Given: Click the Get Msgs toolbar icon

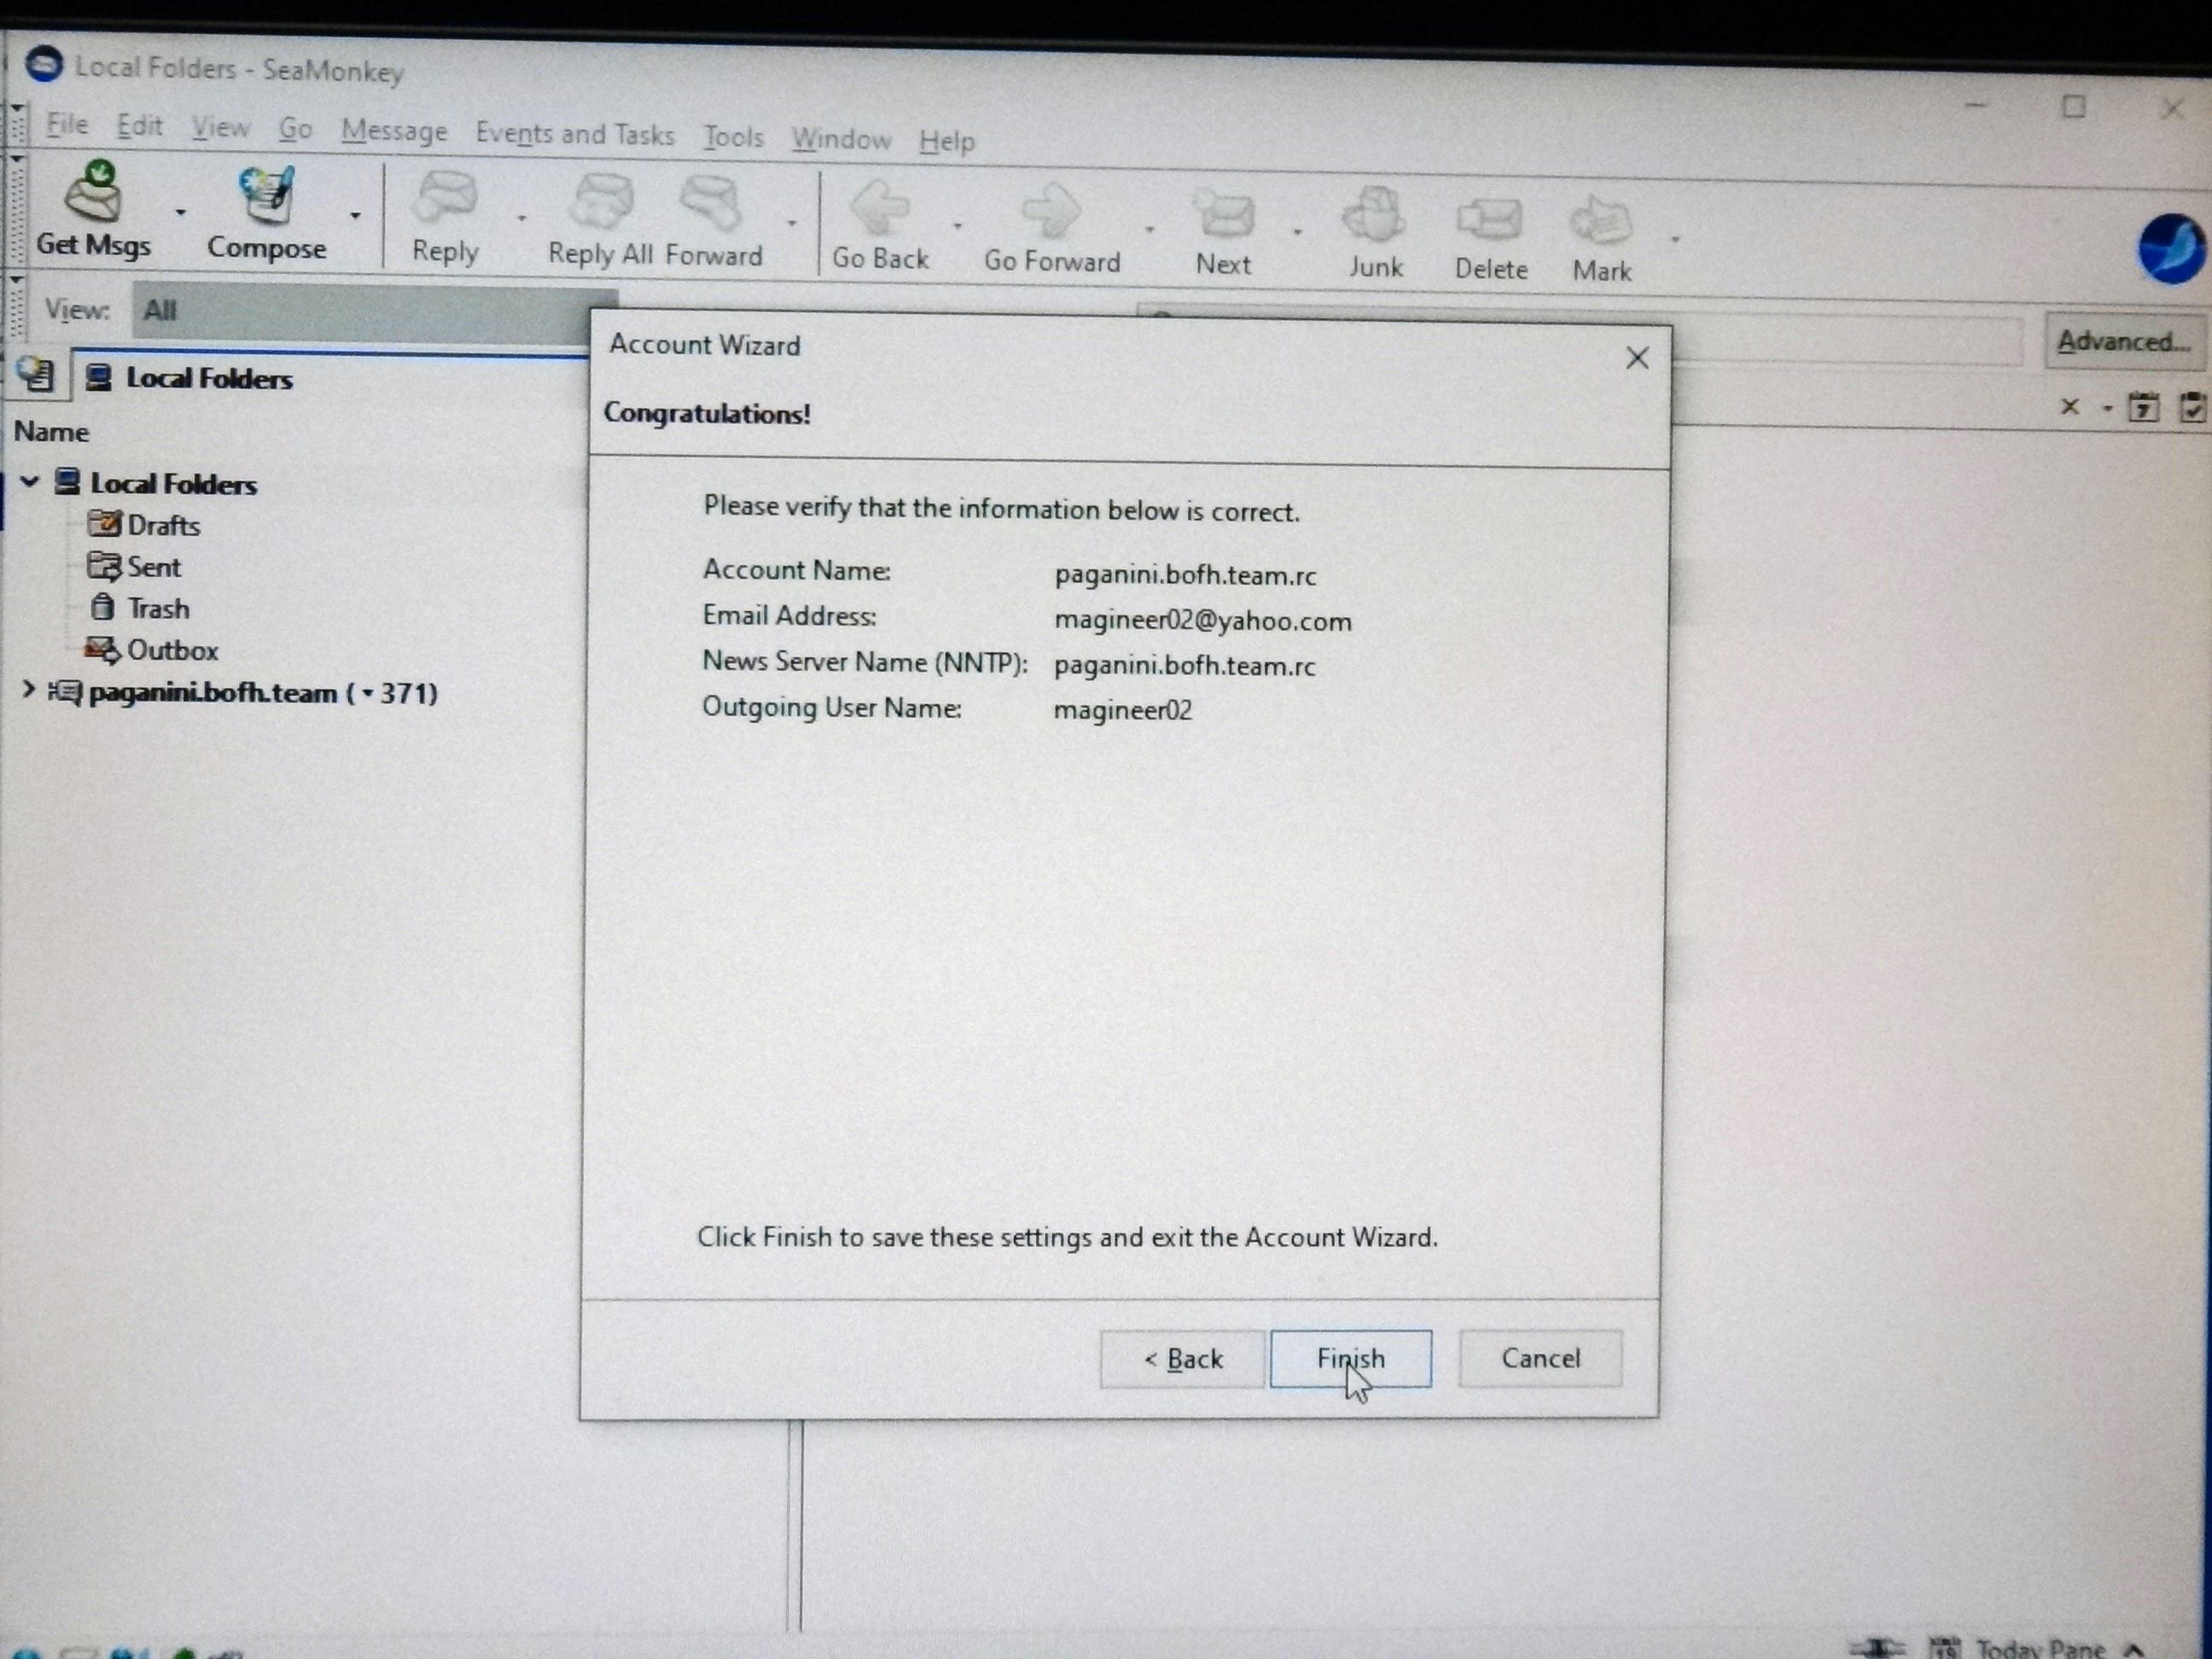Looking at the screenshot, I should click(x=93, y=192).
